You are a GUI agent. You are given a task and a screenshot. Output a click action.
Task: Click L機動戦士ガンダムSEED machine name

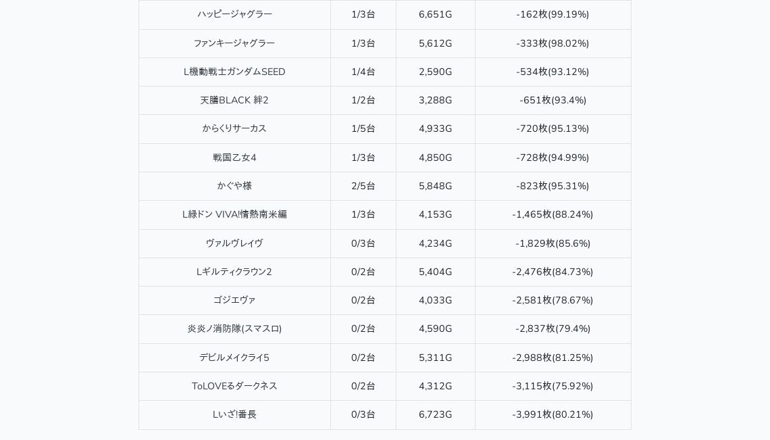[234, 72]
